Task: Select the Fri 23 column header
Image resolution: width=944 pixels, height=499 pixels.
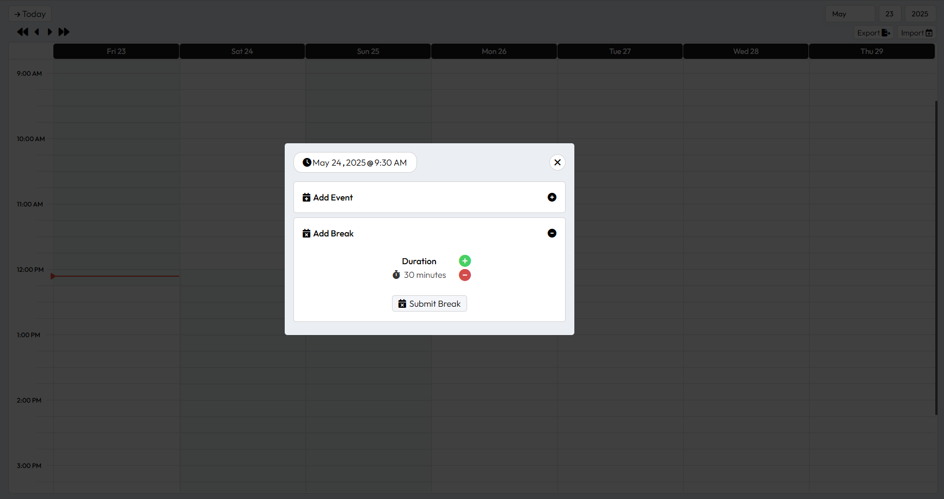Action: click(116, 51)
